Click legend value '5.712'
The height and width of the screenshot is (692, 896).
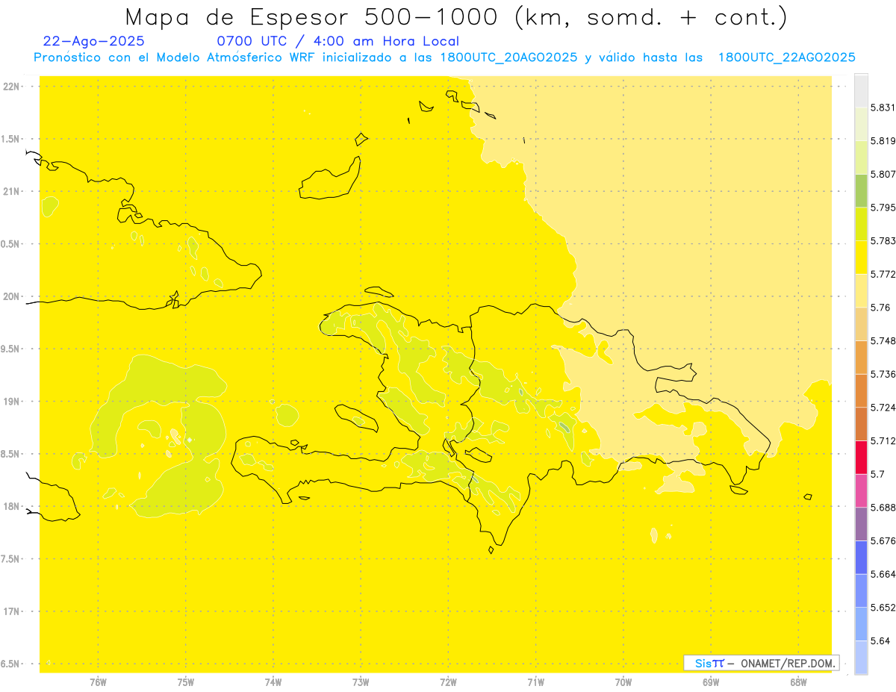click(883, 440)
